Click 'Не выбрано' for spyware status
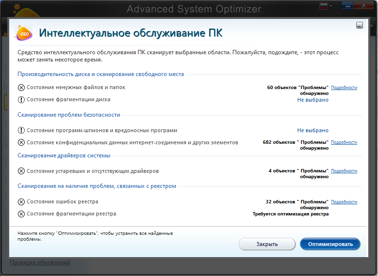The width and height of the screenshot is (378, 276). click(x=313, y=130)
